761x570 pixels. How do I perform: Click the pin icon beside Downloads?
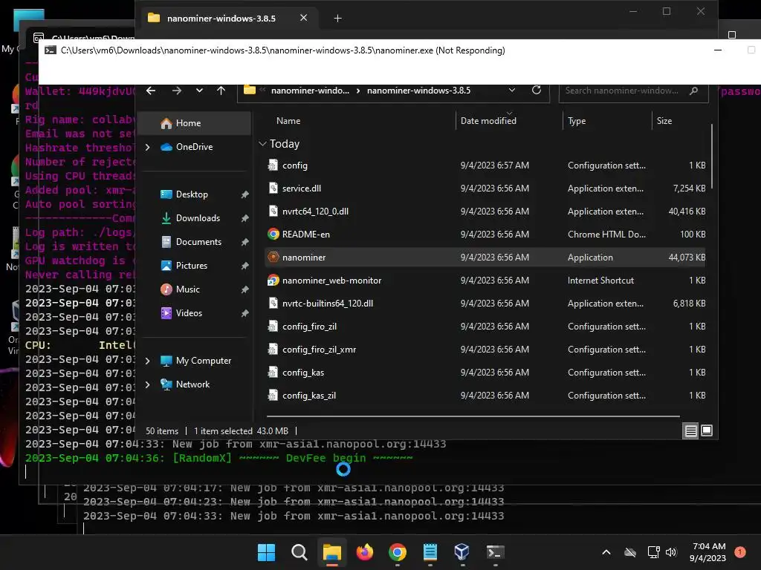point(245,218)
